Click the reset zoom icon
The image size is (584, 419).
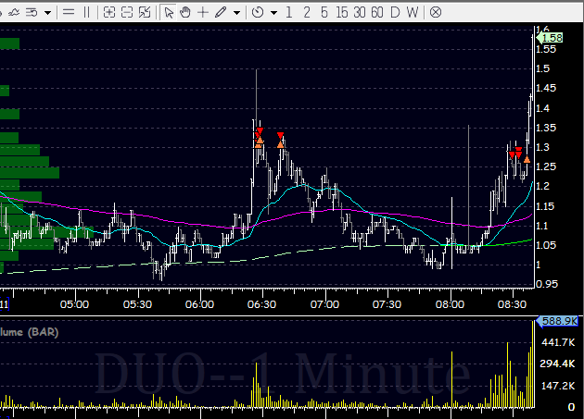pyautogui.click(x=145, y=12)
